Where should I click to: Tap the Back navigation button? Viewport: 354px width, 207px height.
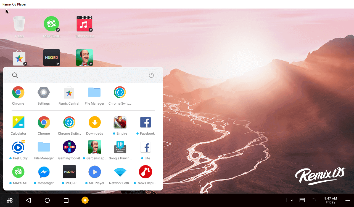(x=28, y=200)
